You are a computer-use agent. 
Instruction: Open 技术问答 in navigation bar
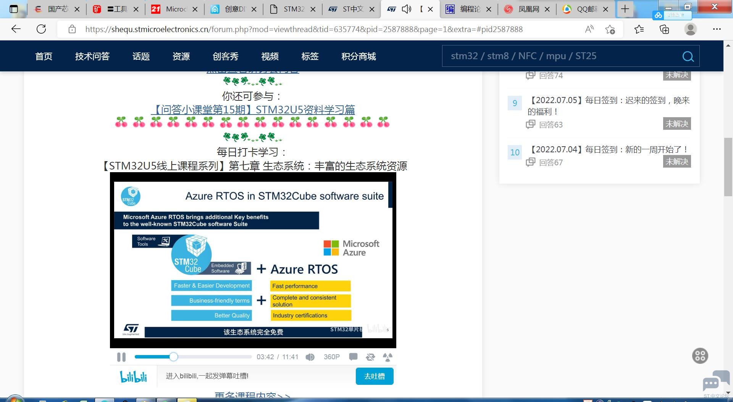pyautogui.click(x=92, y=57)
